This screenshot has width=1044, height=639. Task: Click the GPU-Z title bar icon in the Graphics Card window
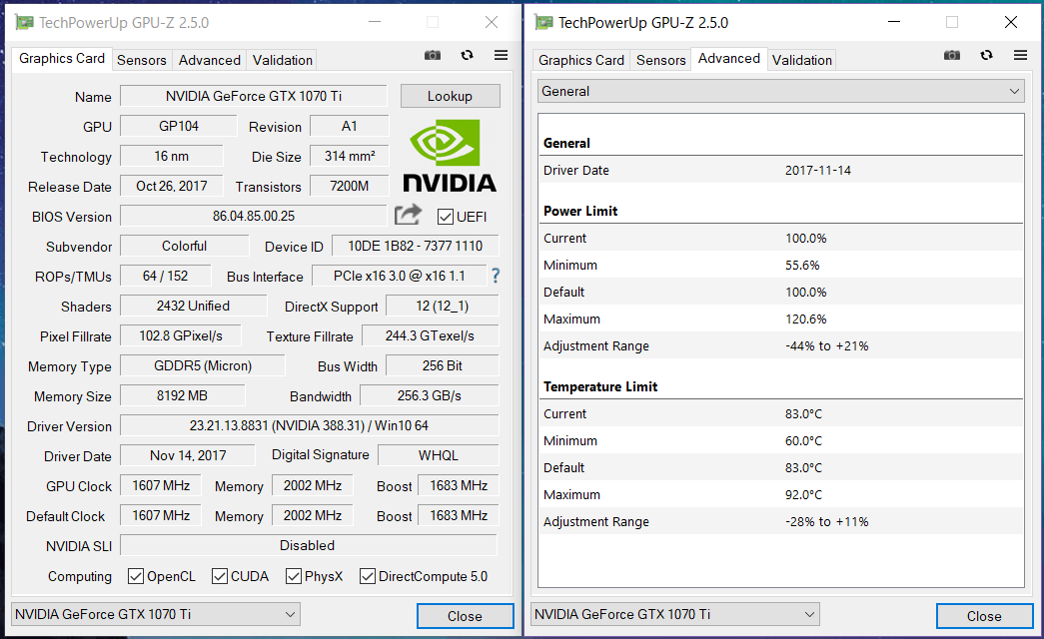24,23
